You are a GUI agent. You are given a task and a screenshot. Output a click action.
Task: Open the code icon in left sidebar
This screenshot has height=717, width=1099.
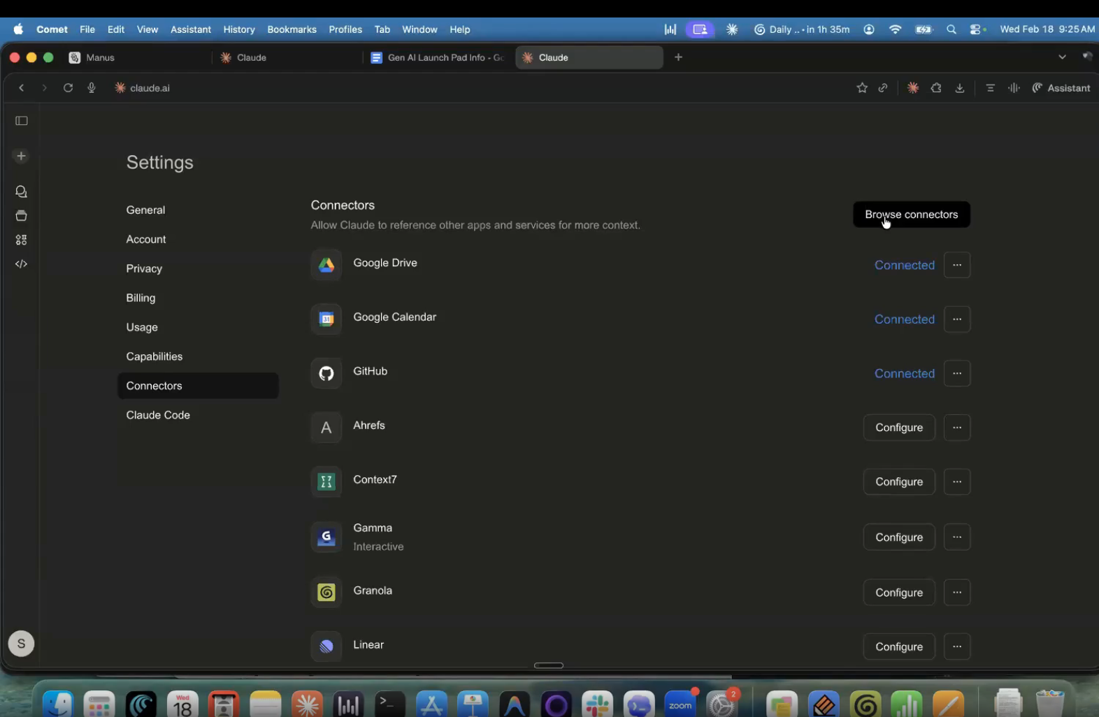(x=22, y=264)
